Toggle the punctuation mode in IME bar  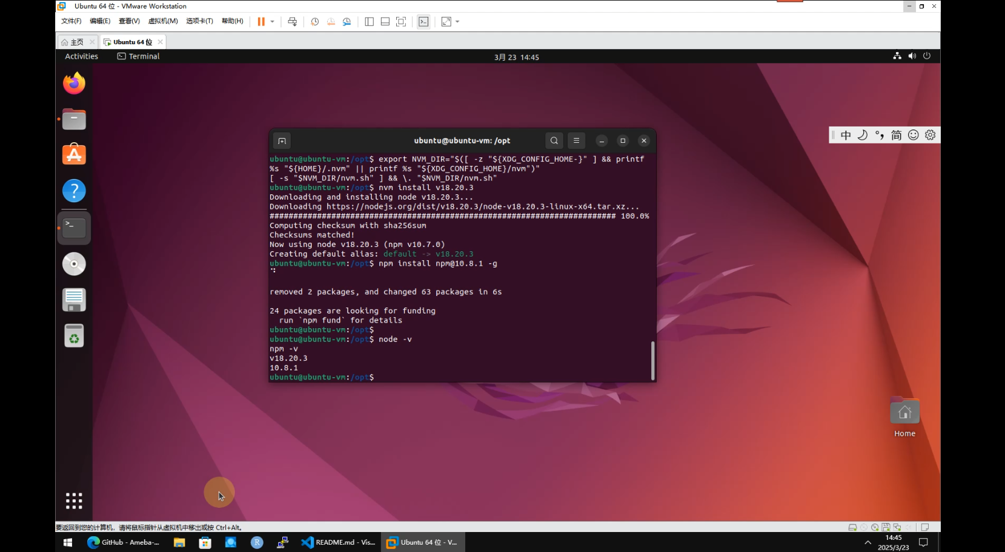click(880, 135)
